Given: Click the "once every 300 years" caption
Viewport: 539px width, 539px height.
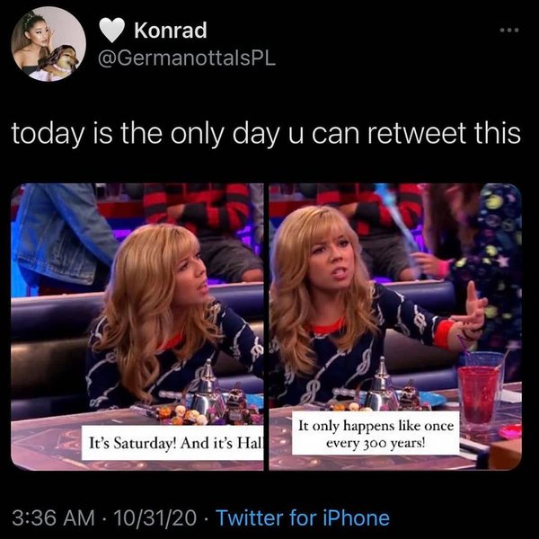Looking at the screenshot, I should pos(376,434).
